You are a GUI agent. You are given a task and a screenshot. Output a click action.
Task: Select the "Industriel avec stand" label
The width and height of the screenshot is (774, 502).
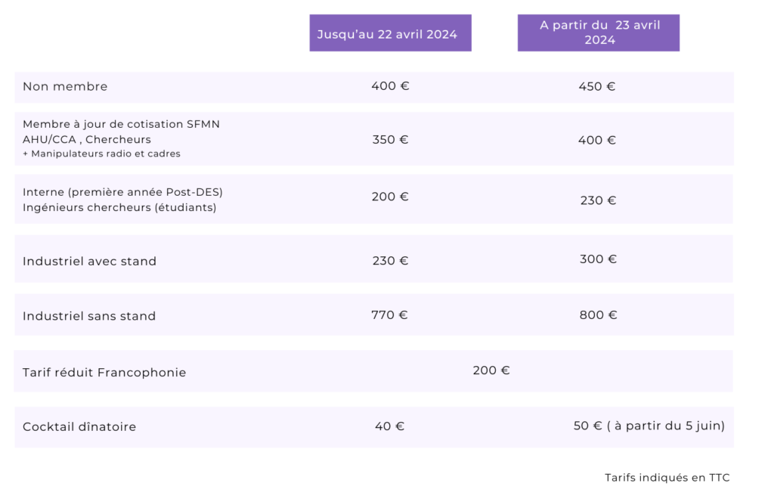89,262
